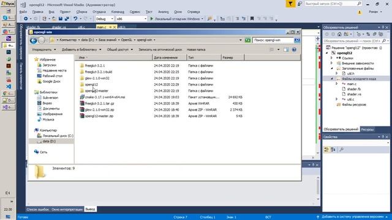Open the Общий доступ dropdown
This screenshot has width=392, height=220.
pyautogui.click(x=120, y=50)
